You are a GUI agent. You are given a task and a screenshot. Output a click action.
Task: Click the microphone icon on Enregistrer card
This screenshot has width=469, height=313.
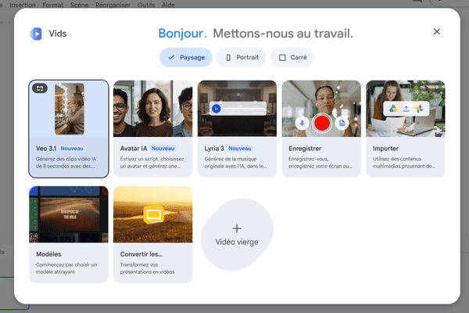(x=302, y=123)
